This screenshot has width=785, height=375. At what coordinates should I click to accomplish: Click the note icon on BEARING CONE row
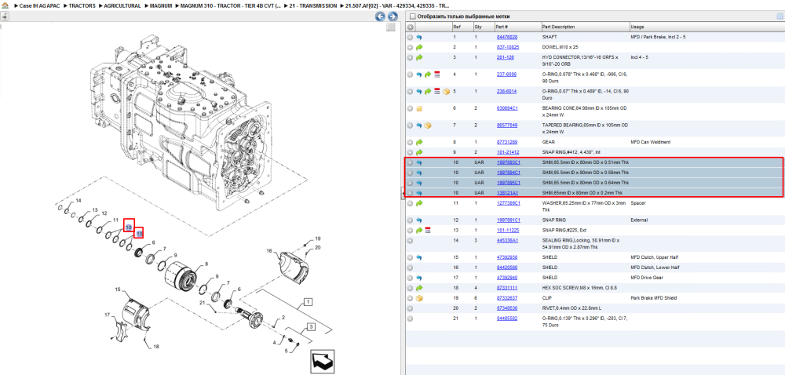tap(419, 108)
